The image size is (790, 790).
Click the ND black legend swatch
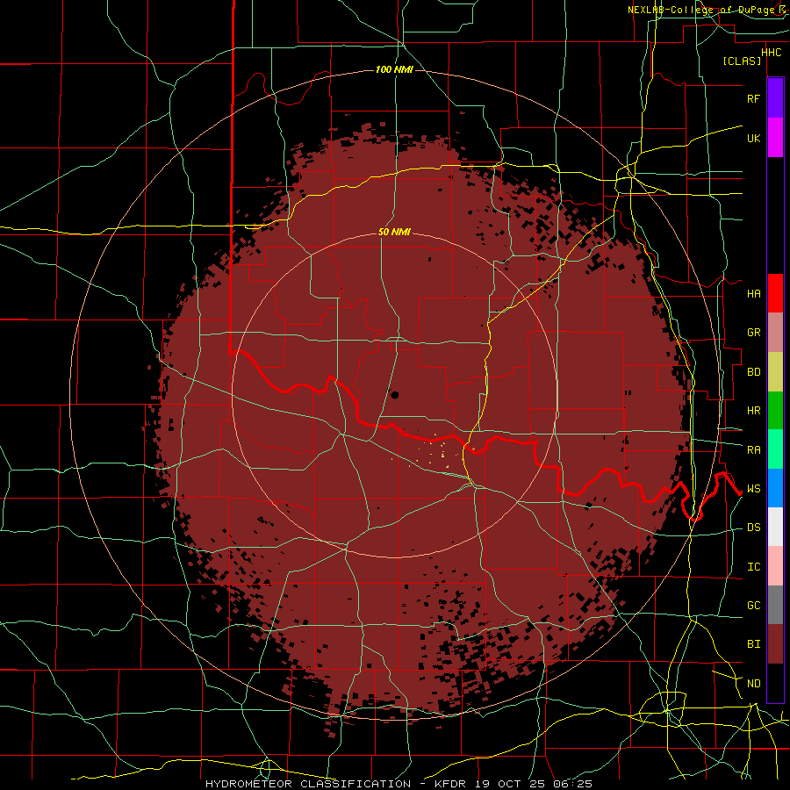[x=775, y=683]
